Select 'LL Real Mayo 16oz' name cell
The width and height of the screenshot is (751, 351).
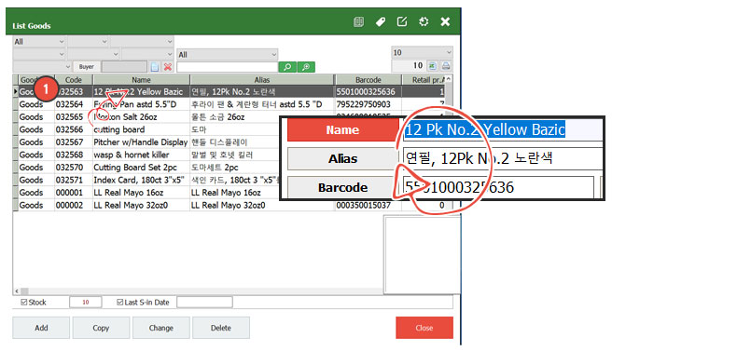pyautogui.click(x=141, y=193)
